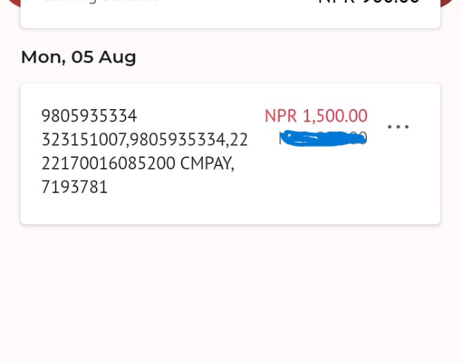Tap the blank area below the transaction card
The image size is (461, 363).
(x=230, y=294)
